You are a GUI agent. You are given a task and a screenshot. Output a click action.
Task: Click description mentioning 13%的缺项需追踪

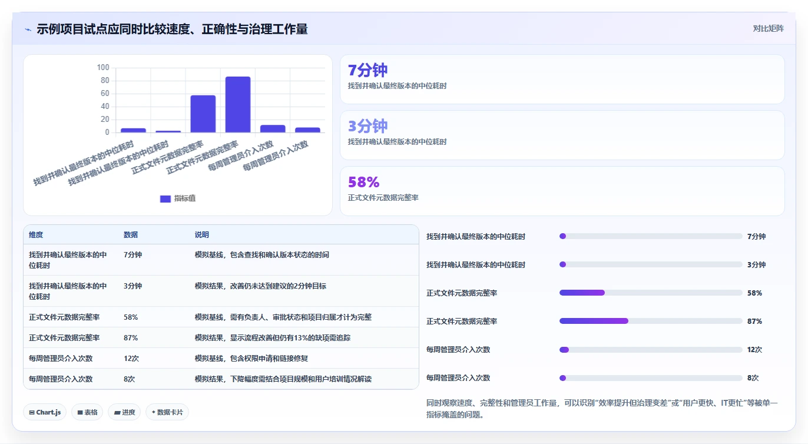point(273,337)
